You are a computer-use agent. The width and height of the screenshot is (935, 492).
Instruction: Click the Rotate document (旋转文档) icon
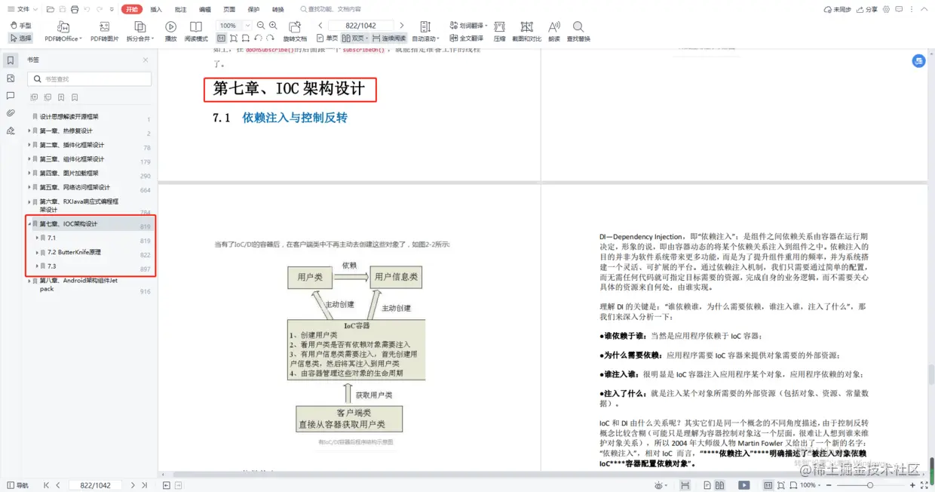pos(295,27)
